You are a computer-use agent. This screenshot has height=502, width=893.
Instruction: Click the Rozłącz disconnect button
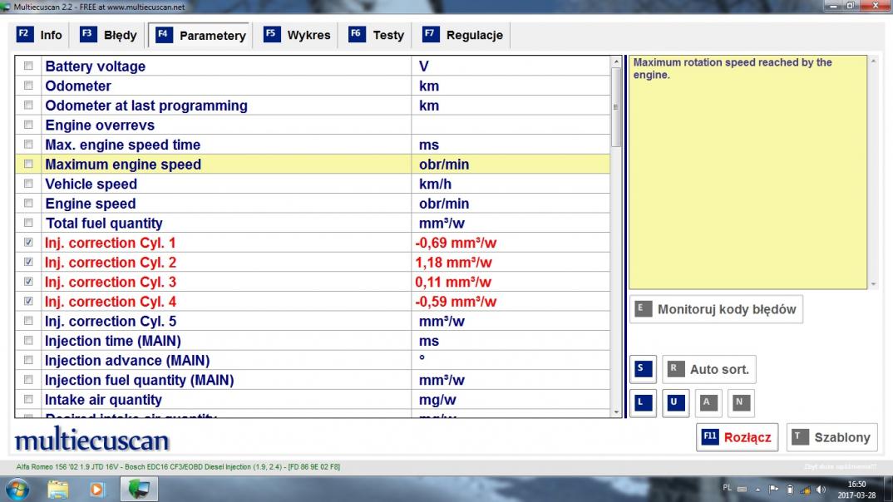[738, 437]
